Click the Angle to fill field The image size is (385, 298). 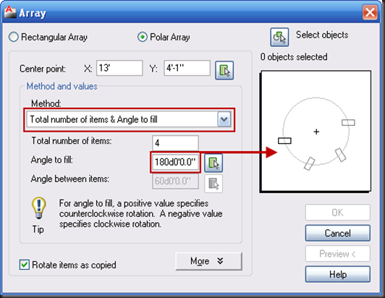[175, 162]
